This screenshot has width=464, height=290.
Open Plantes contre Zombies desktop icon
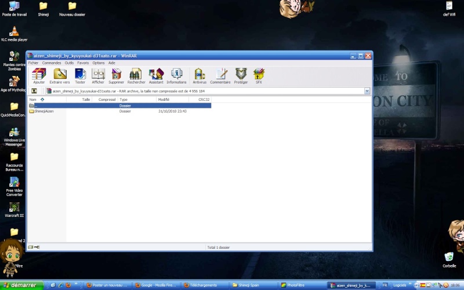14,61
